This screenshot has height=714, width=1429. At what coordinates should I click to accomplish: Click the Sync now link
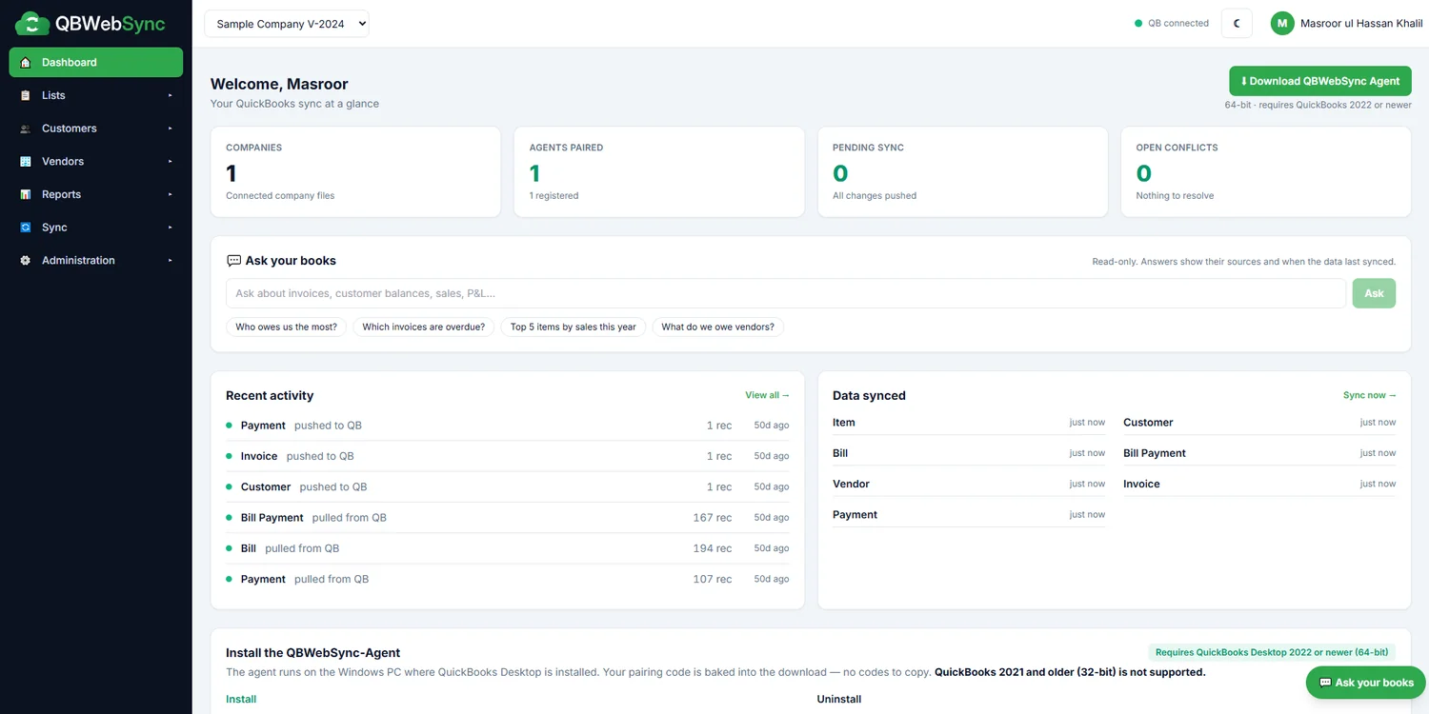1369,395
